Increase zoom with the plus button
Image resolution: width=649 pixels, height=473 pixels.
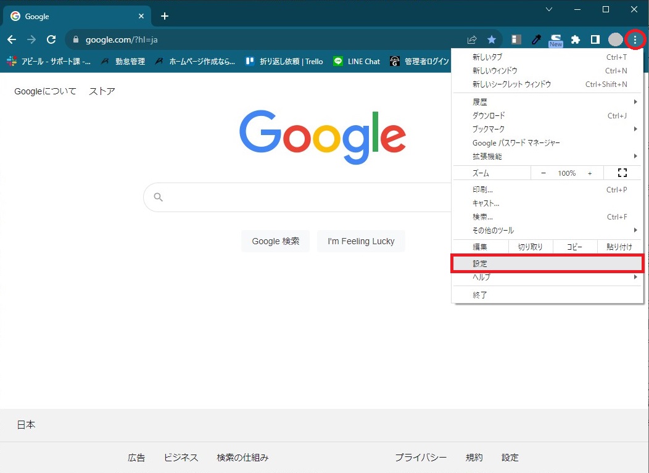590,173
